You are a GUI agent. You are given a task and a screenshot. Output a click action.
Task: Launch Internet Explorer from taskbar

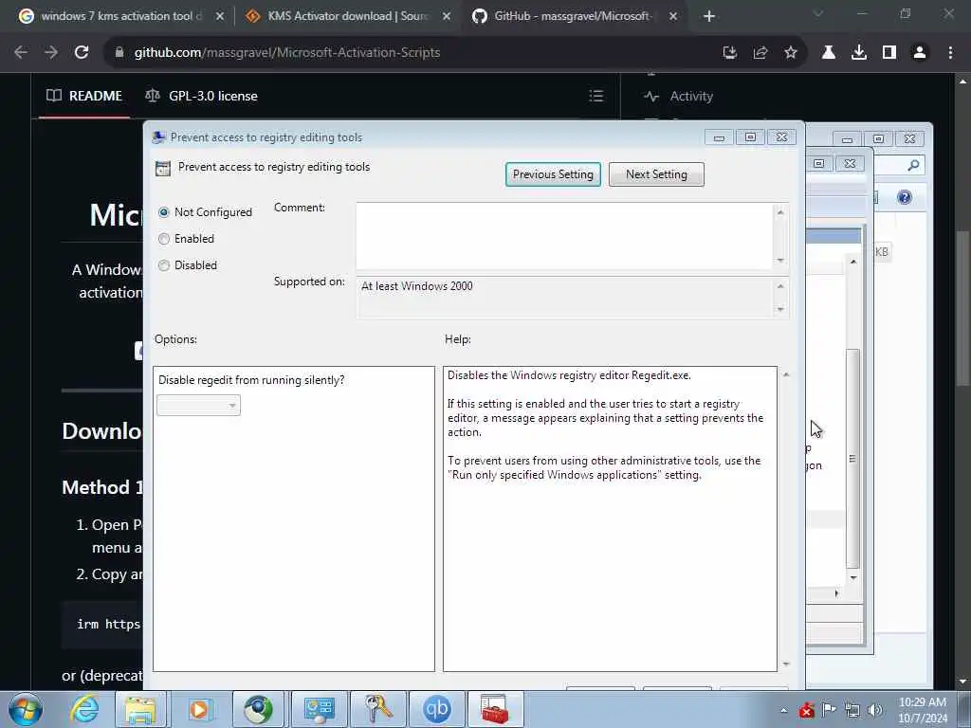pyautogui.click(x=83, y=709)
